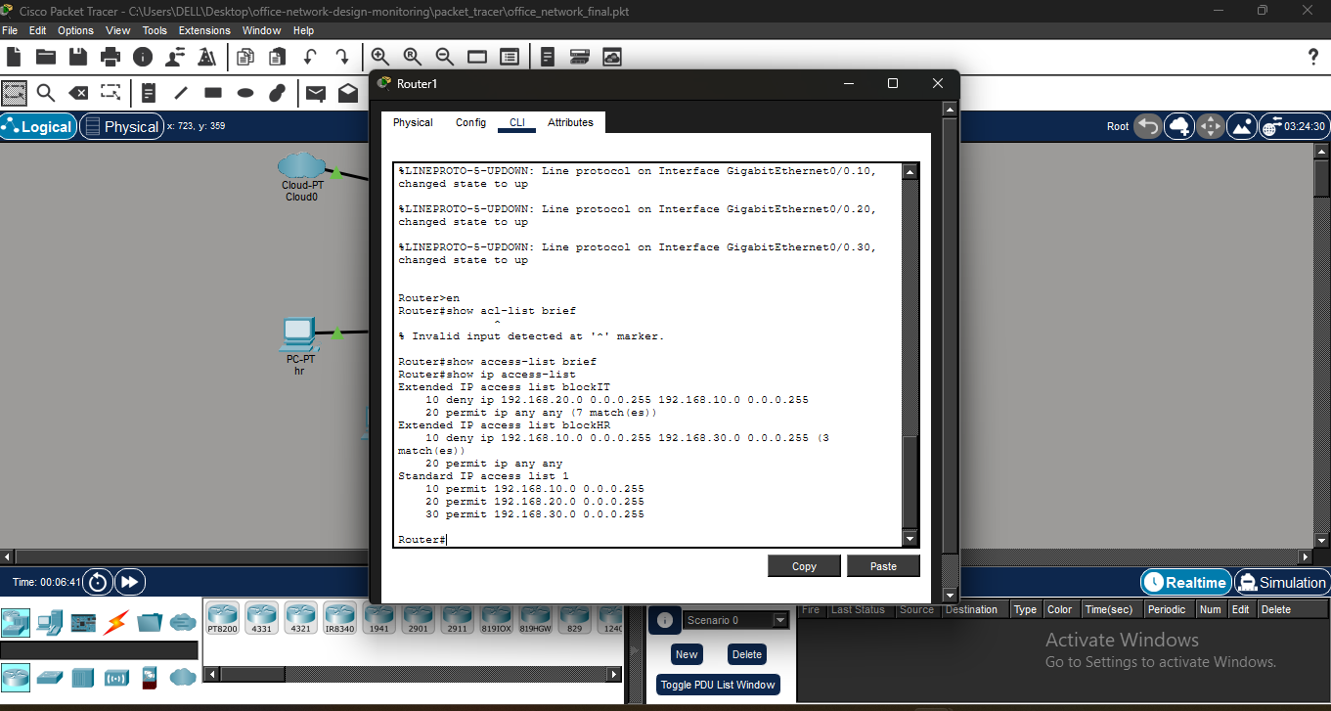
Task: Save the project with floppy icon
Action: click(78, 57)
